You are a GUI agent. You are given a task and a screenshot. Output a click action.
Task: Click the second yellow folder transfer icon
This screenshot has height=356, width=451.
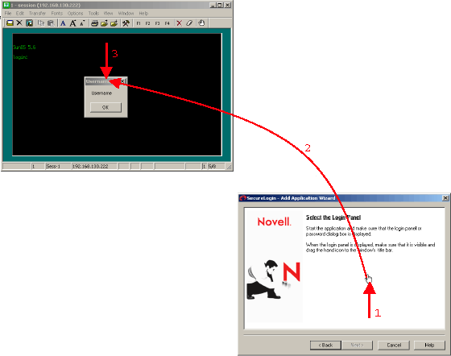pos(114,23)
